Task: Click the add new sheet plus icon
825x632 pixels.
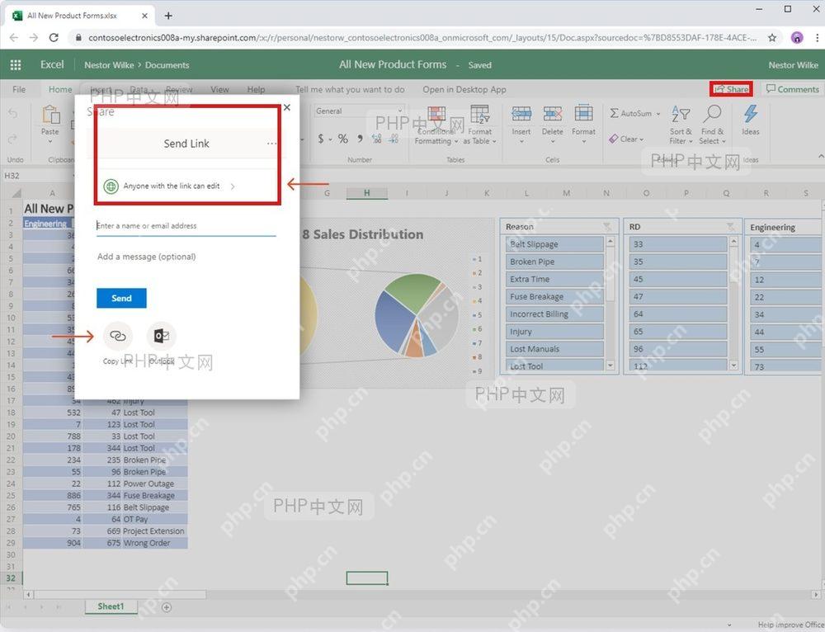Action: 167,607
